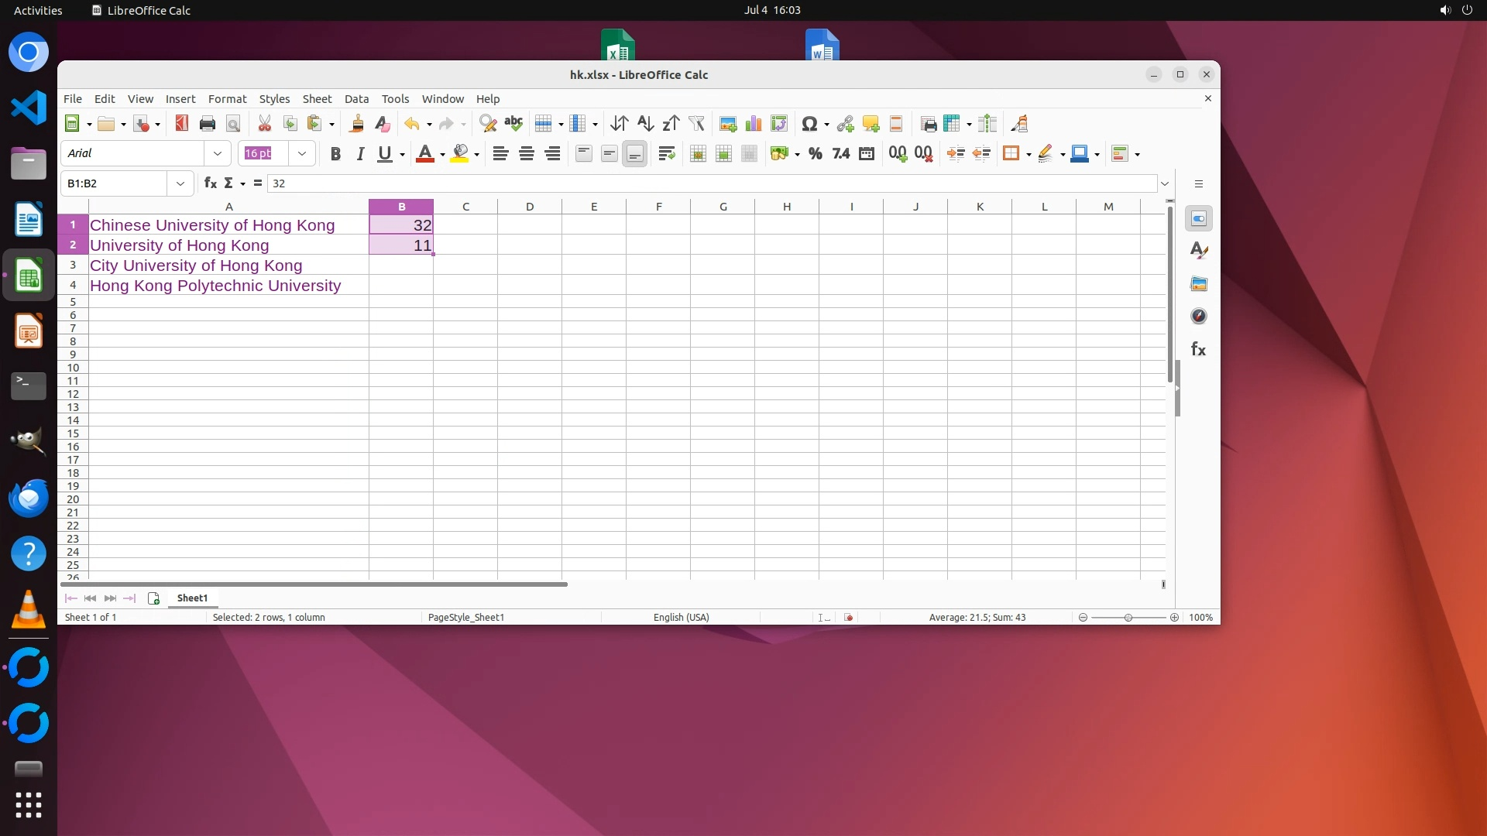Click the Sort Ascending toolbar icon
The image size is (1487, 836).
(645, 124)
